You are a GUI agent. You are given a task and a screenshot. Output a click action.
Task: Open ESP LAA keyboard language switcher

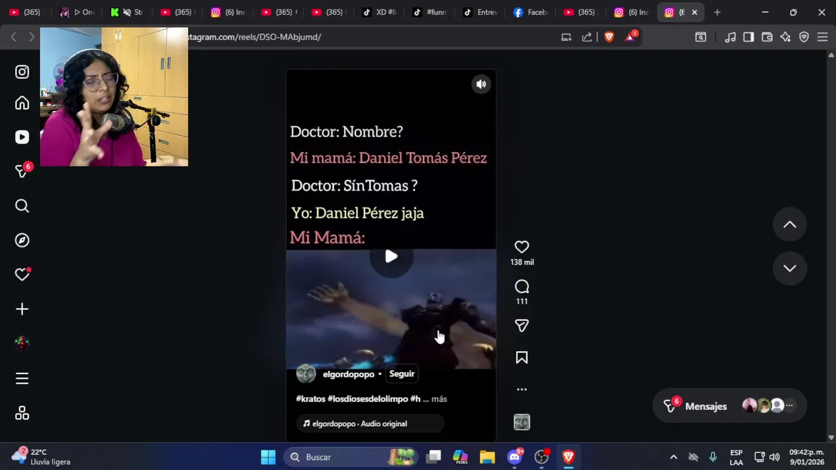[x=736, y=457]
